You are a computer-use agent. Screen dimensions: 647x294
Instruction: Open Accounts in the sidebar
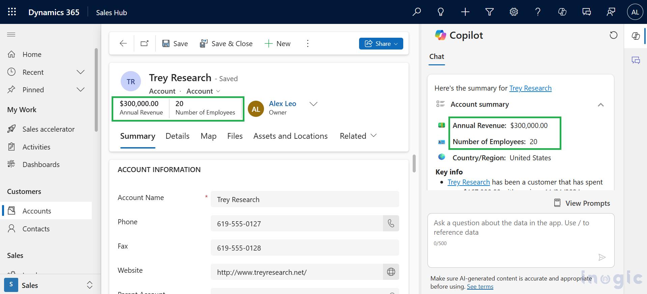[46, 211]
